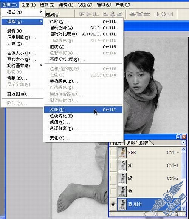Open the 帮助(H) menu
This screenshot has height=219, width=189.
point(123,5)
